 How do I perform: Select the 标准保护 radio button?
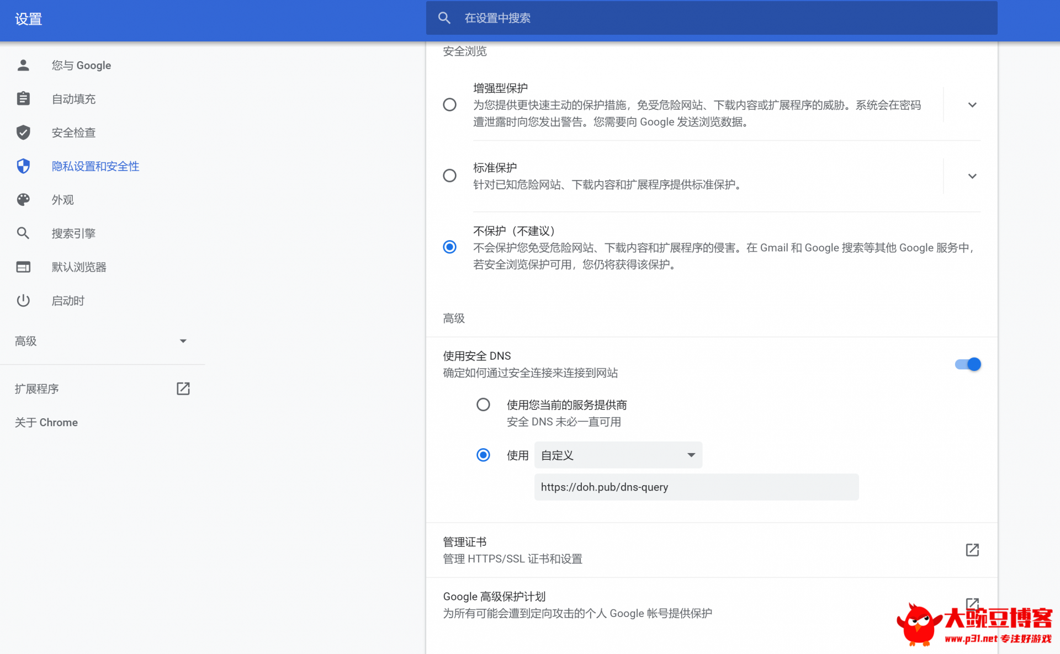coord(450,176)
